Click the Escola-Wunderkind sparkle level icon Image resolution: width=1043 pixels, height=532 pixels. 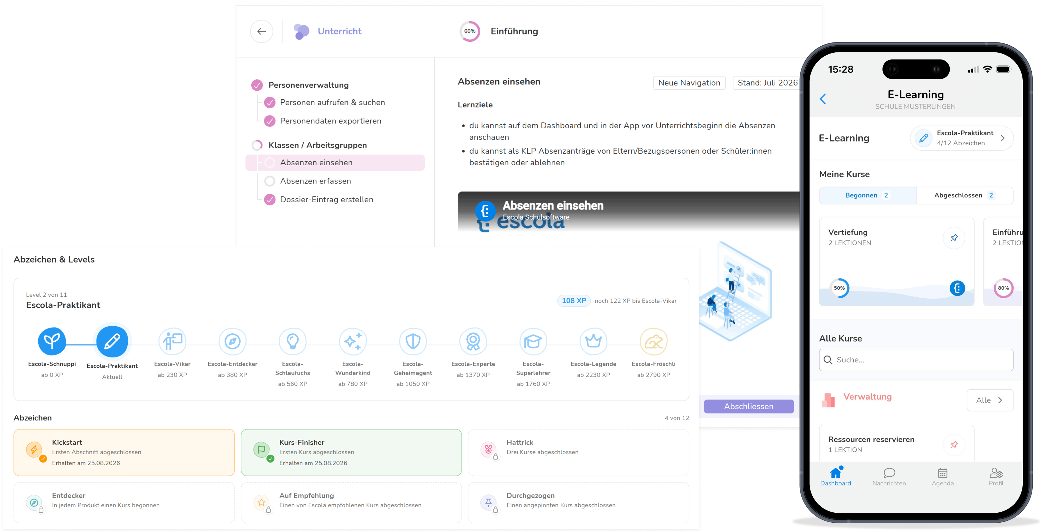coord(353,341)
